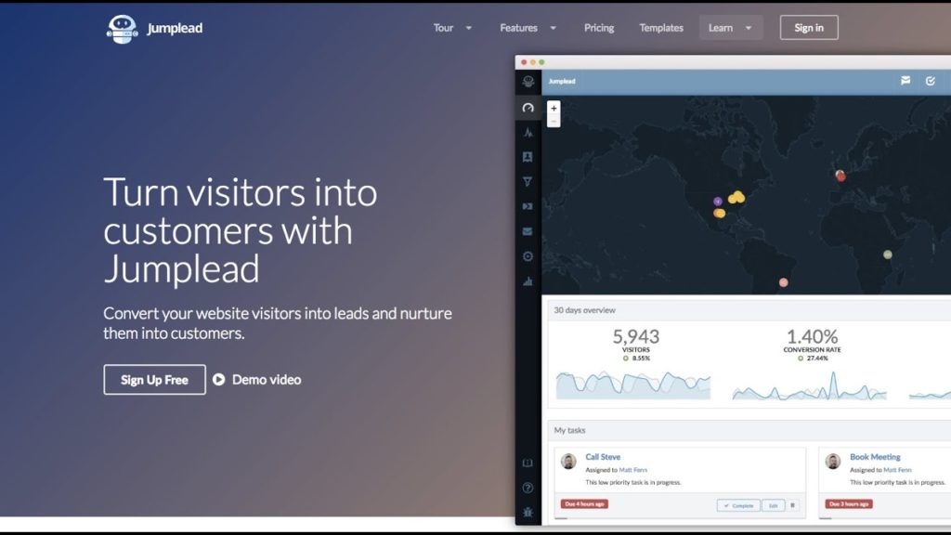
Task: Click the 'Due 3 hours ago' badge
Action: click(x=849, y=504)
